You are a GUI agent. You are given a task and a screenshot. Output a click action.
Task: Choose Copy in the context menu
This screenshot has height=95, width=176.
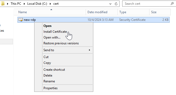pos(47,63)
